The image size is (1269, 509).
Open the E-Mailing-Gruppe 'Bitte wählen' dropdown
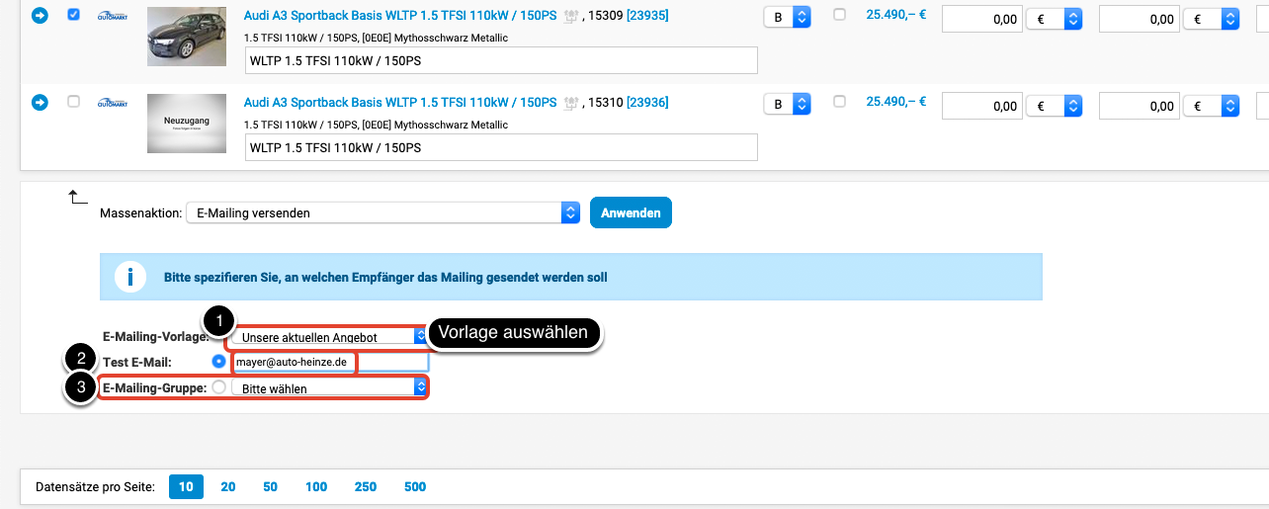point(330,388)
